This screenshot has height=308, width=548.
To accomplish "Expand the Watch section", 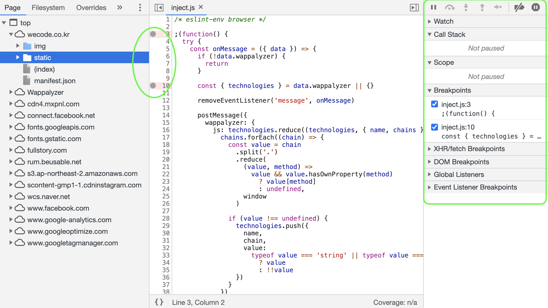I will pyautogui.click(x=444, y=21).
